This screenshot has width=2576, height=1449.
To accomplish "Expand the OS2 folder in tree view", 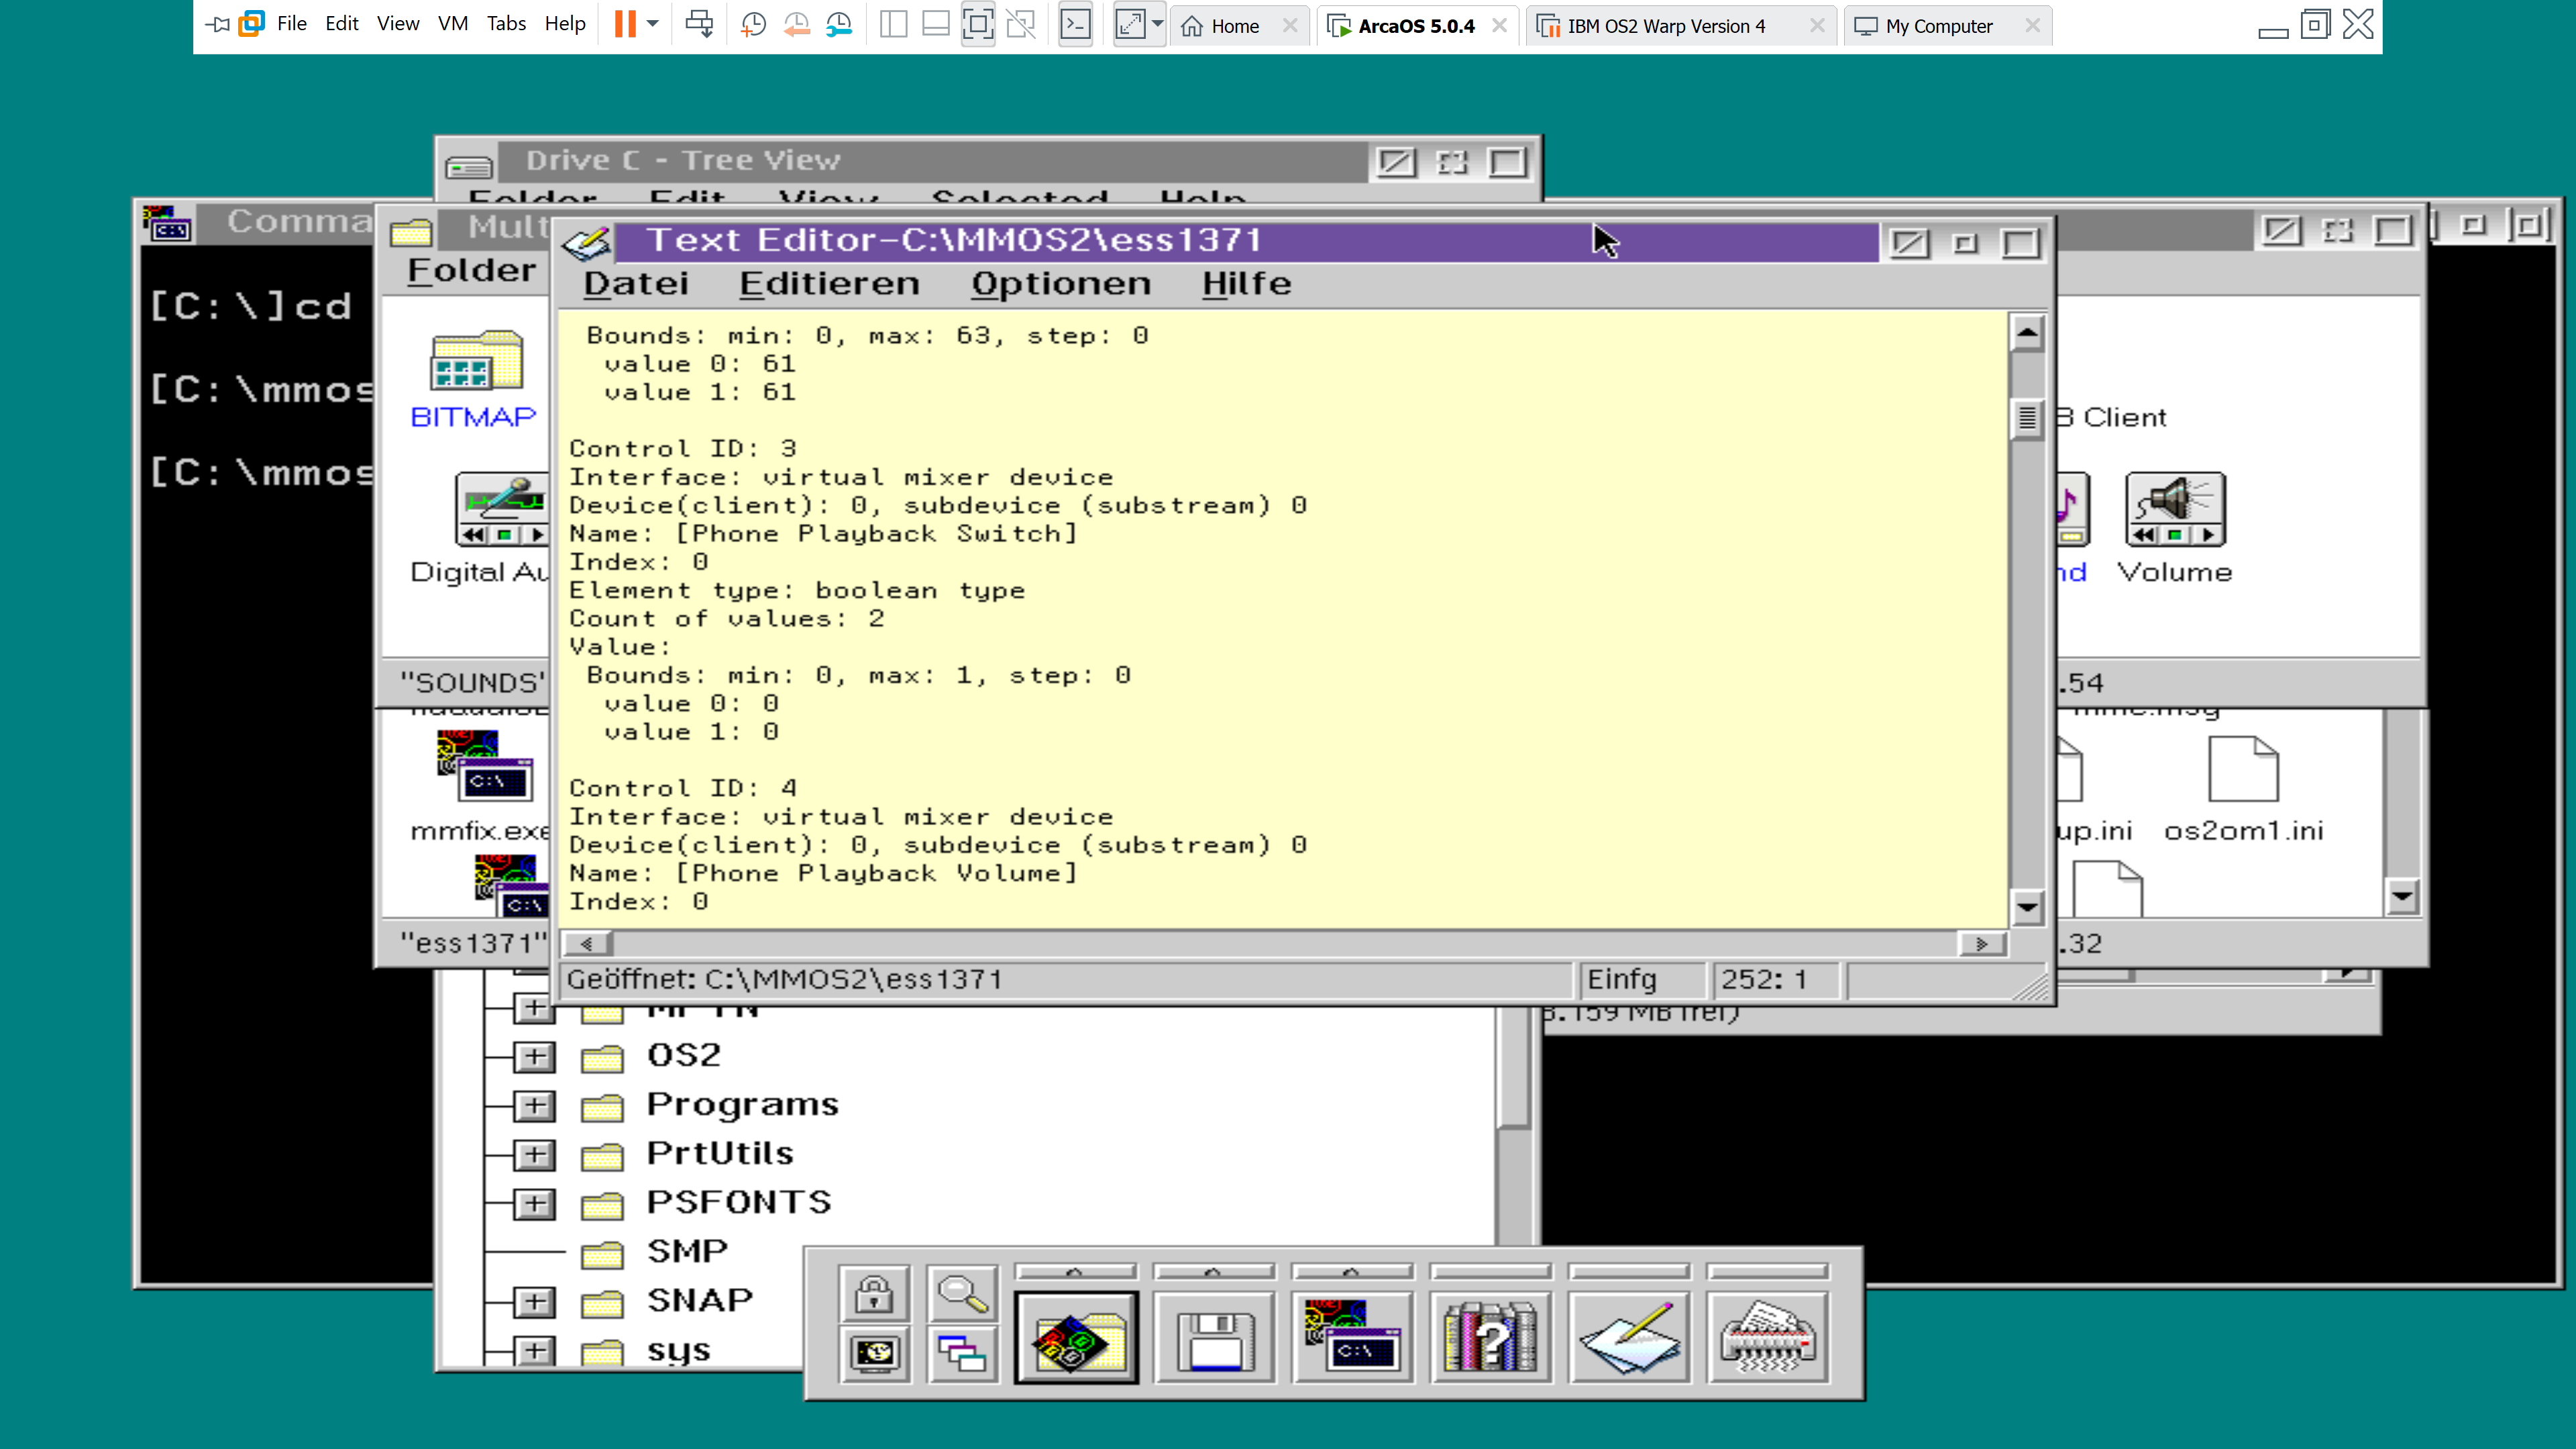I will coord(535,1056).
